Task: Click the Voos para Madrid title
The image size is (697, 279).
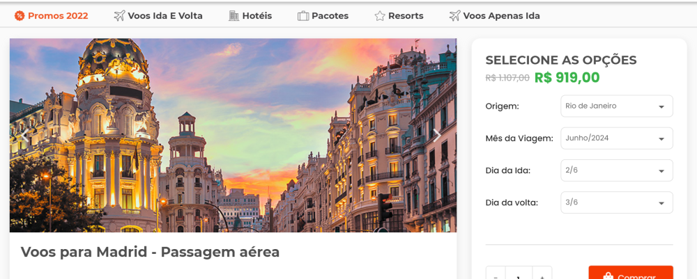Action: coord(150,252)
